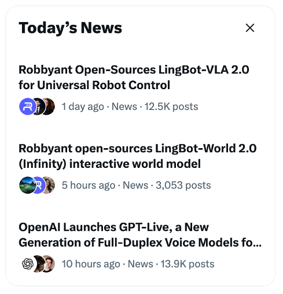Close the Today's News panel
The width and height of the screenshot is (283, 294).
click(x=250, y=28)
